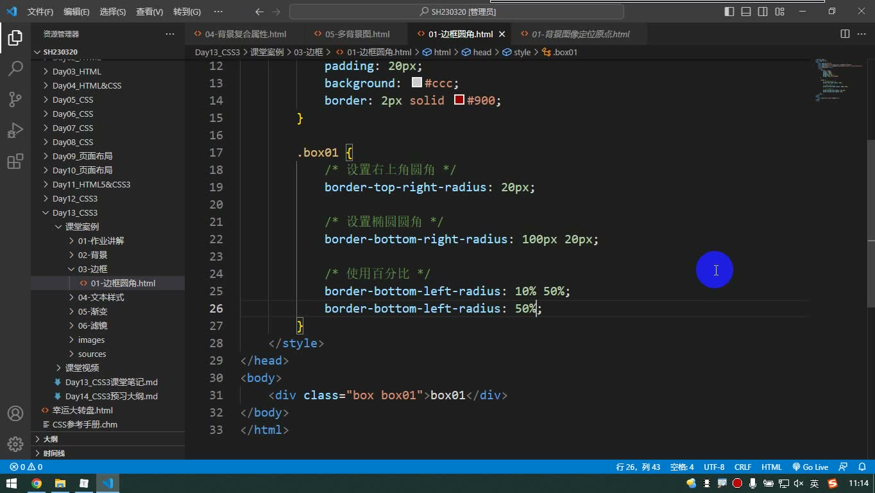Open the Extensions view
The image size is (875, 493).
click(x=15, y=161)
